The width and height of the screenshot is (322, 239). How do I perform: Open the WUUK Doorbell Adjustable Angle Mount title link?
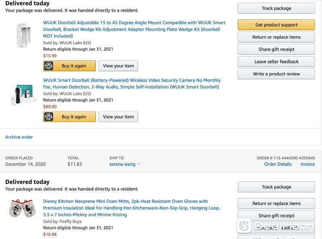[134, 29]
